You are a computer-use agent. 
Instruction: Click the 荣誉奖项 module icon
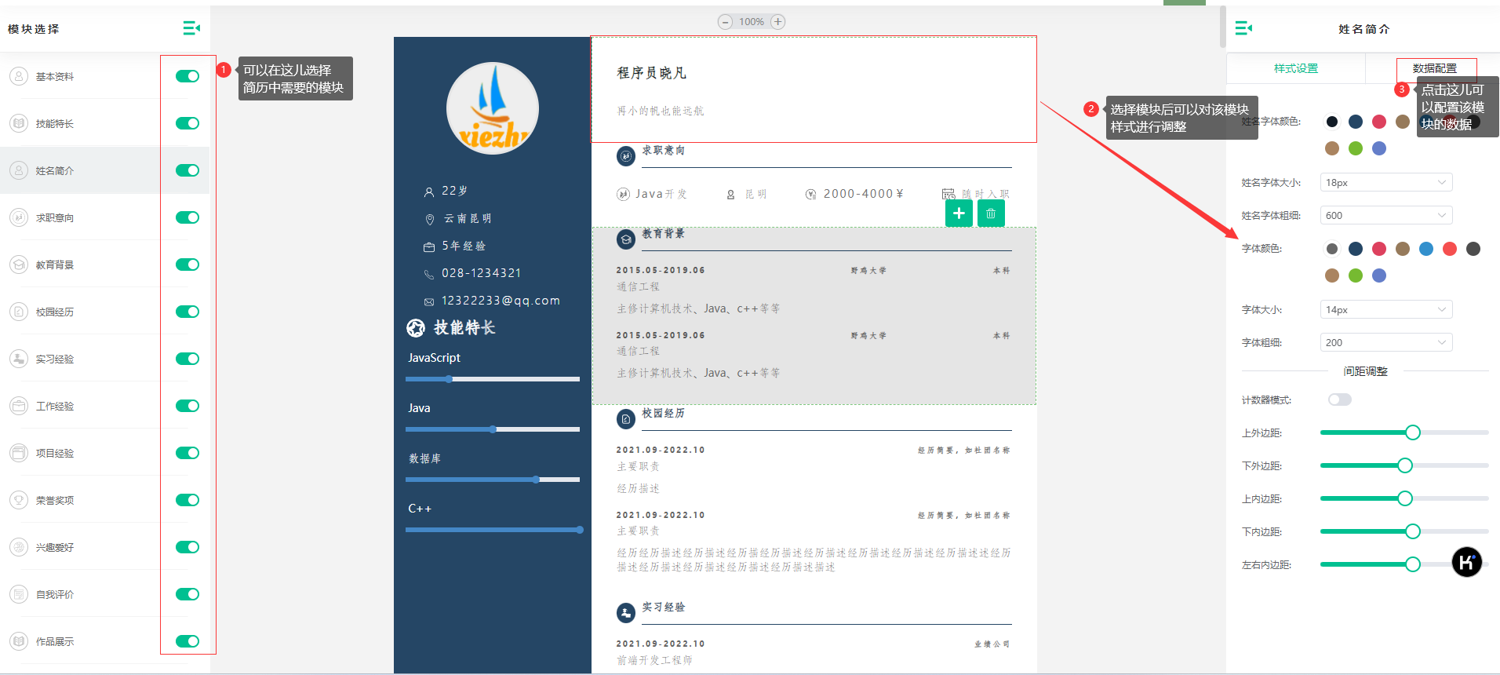coord(19,500)
